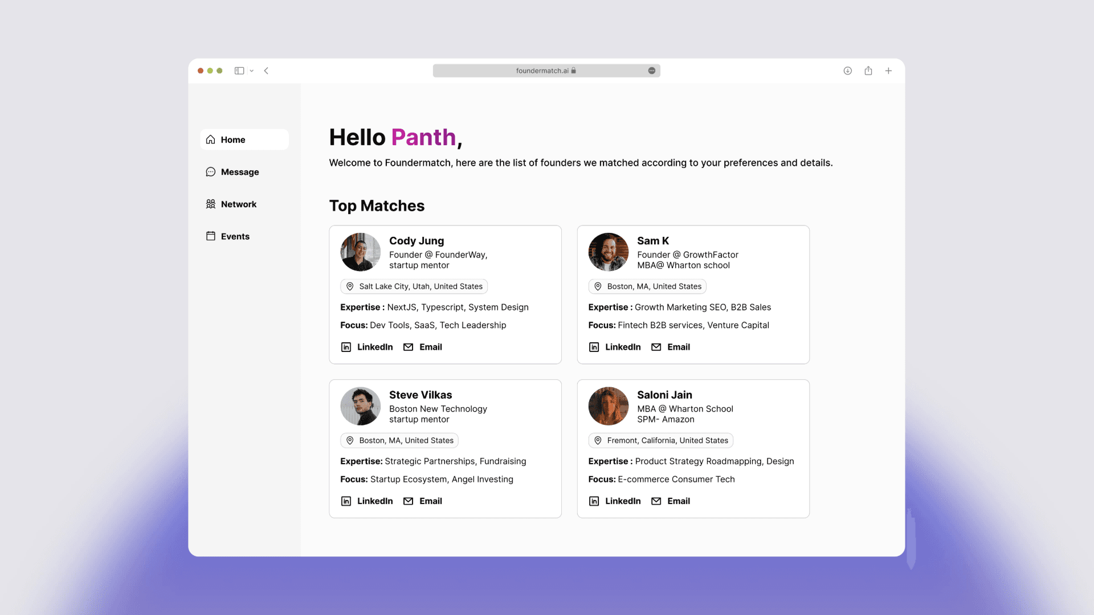The height and width of the screenshot is (615, 1094).
Task: Expand the sidebar toggle dropdown chevron
Action: point(251,71)
